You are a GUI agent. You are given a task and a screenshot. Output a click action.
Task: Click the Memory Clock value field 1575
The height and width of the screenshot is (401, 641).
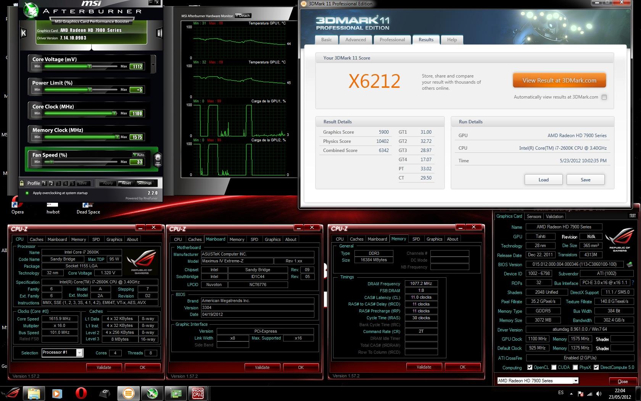tap(137, 137)
